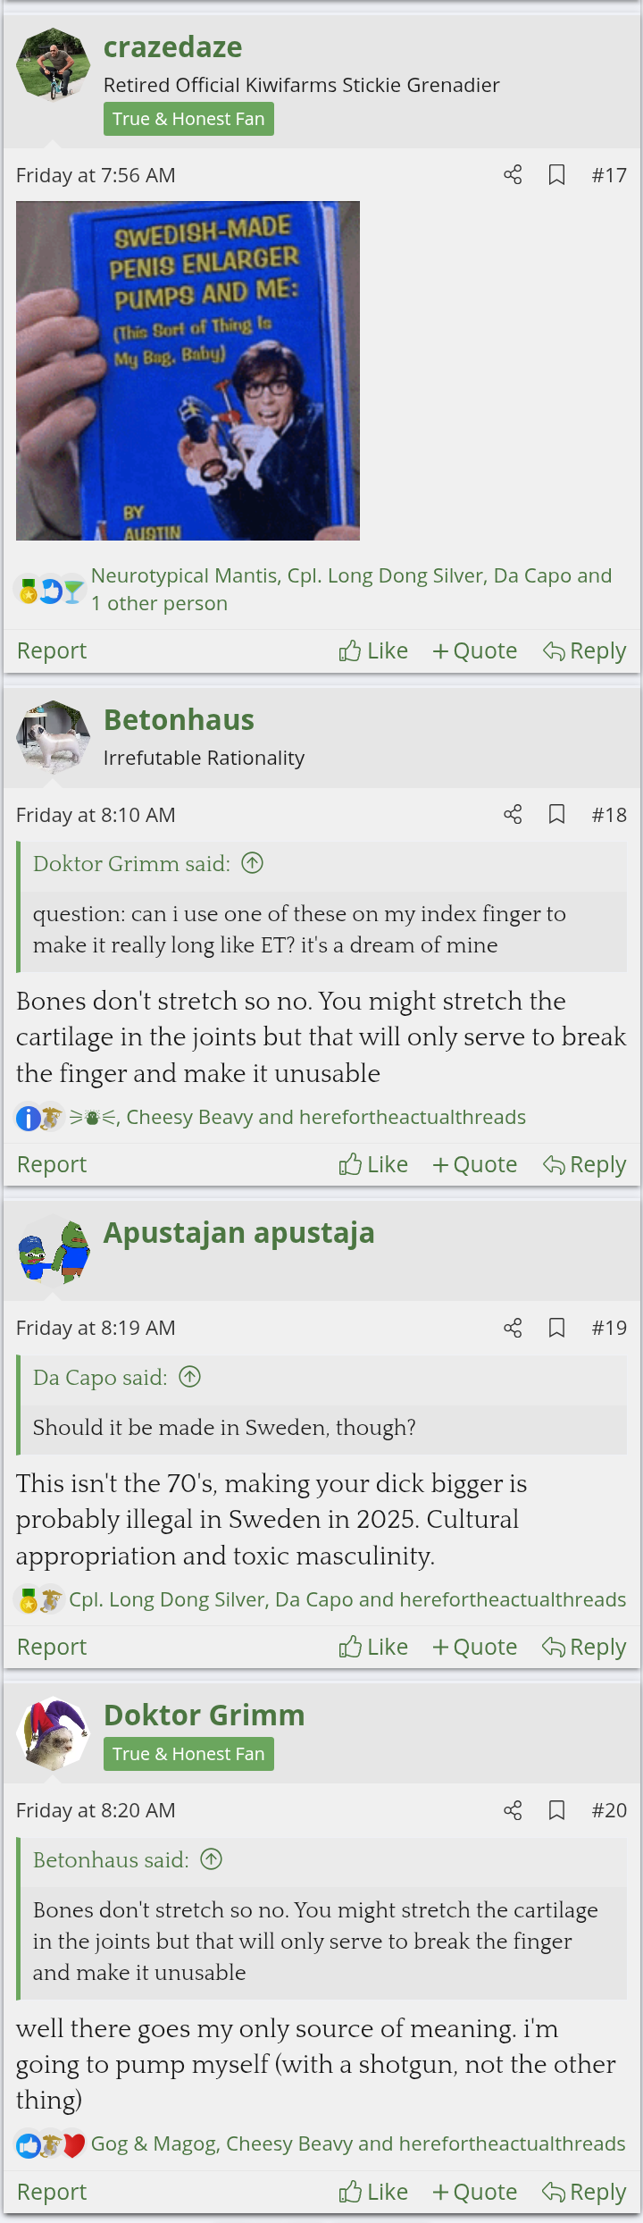Share post #19 by Apustajan apustaja
This screenshot has height=2223, width=643.
pyautogui.click(x=513, y=1328)
